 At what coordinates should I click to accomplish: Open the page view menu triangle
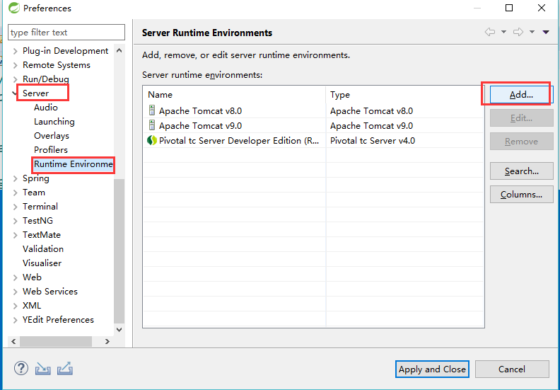pos(546,32)
